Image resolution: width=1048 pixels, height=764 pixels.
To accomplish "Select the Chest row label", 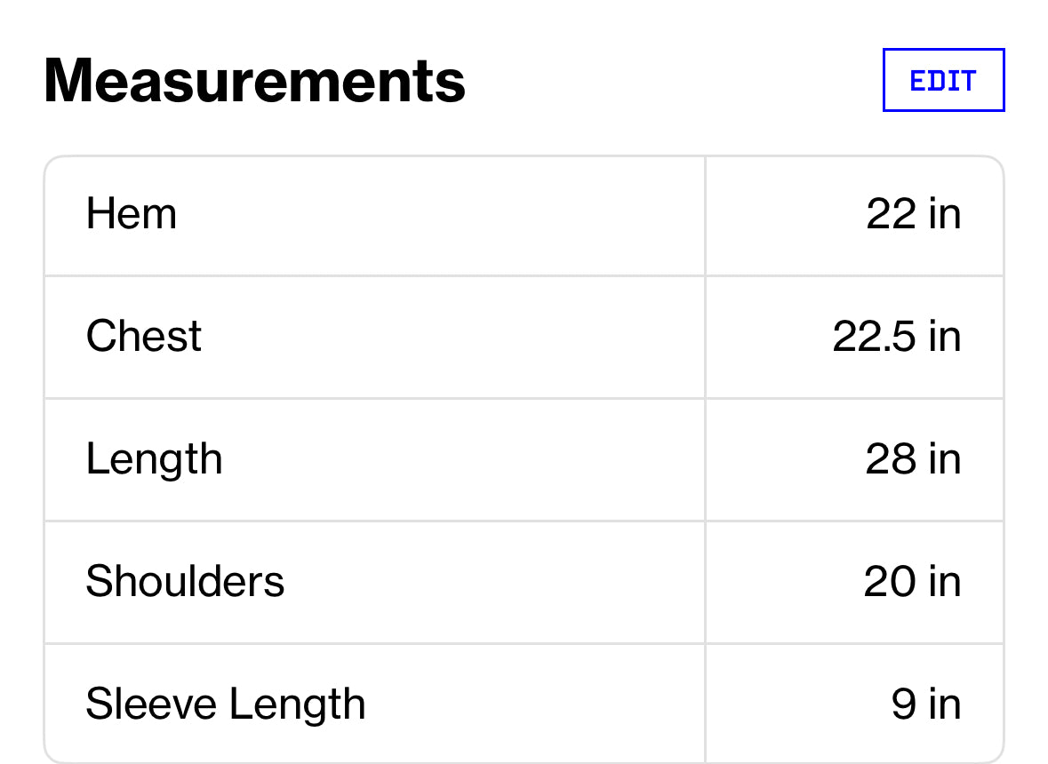I will [144, 337].
